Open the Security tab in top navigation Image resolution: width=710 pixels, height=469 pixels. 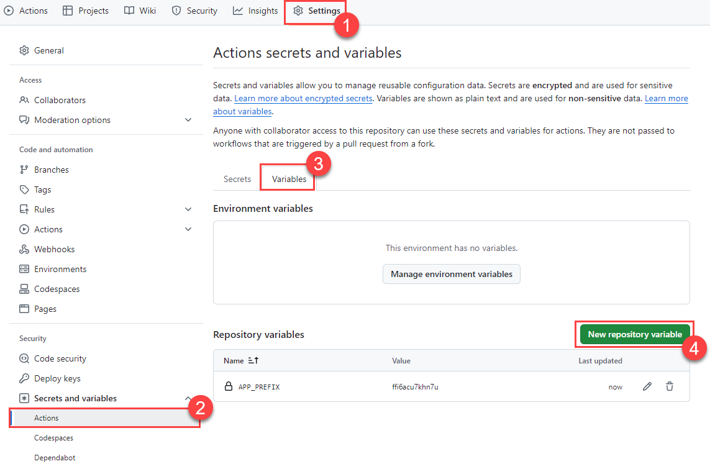tap(194, 11)
